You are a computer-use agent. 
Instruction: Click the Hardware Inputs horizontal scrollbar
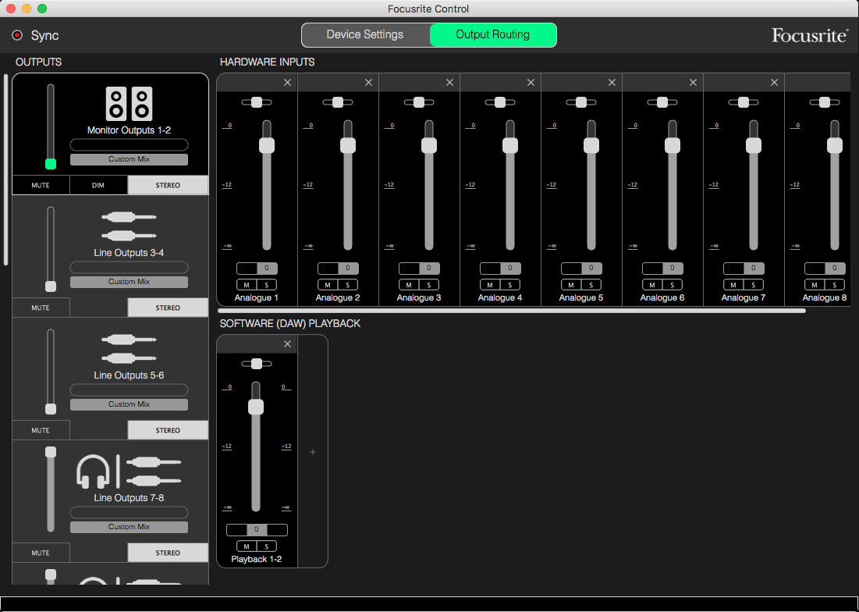512,311
